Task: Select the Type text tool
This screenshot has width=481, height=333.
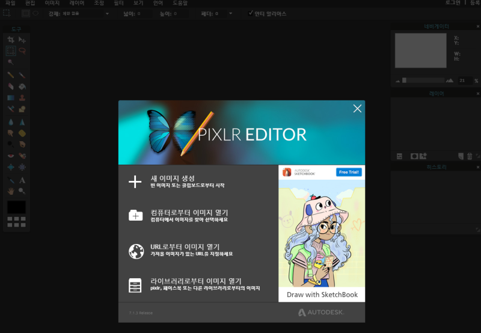Action: (22, 180)
